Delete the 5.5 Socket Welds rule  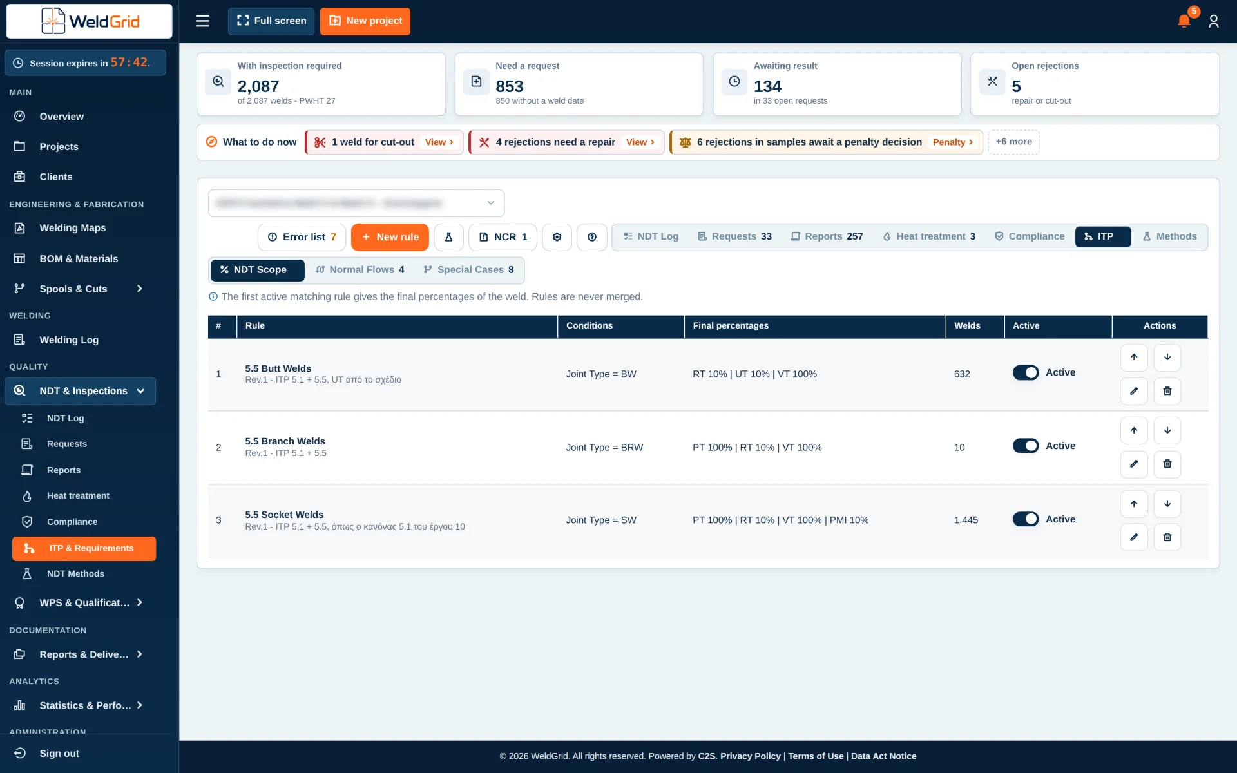[x=1167, y=537]
